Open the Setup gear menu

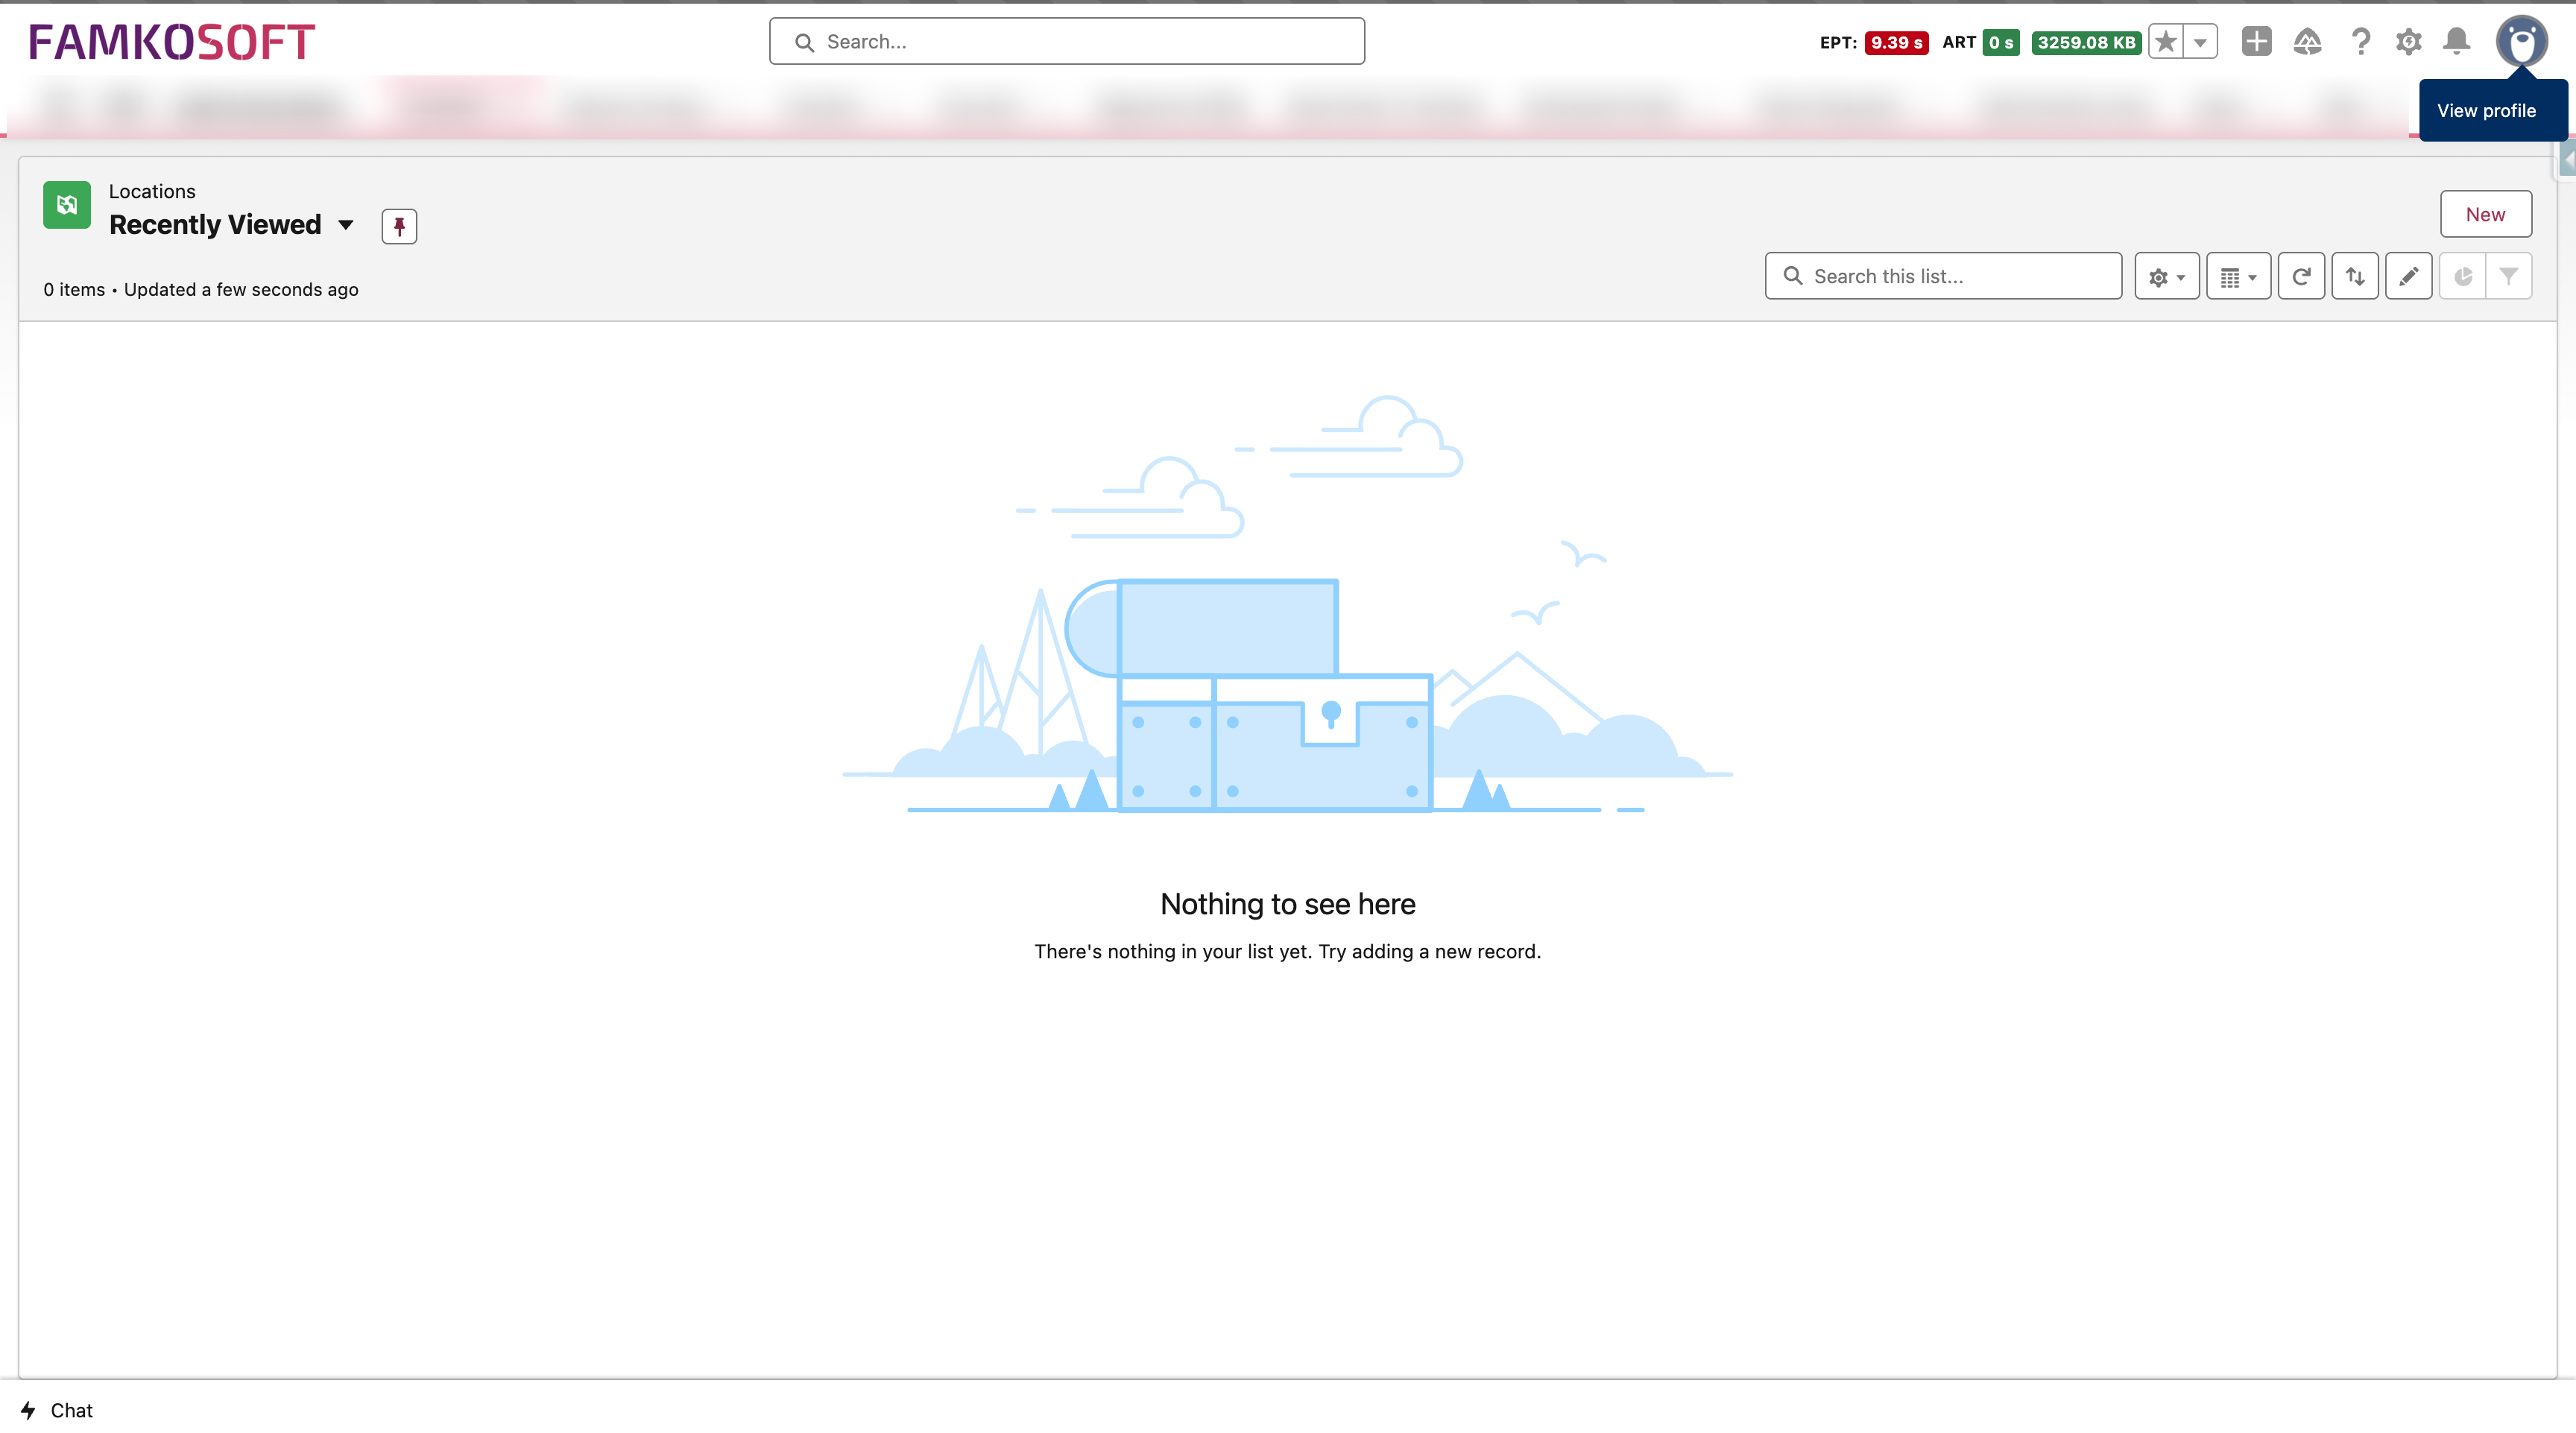2408,42
